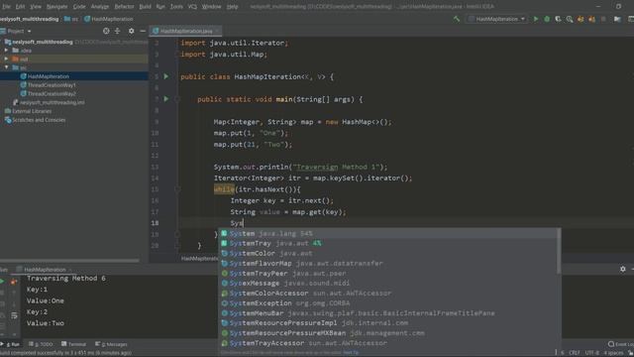Viewport: 634px width, 357px height.
Task: Collapse the while loop fold marker in gutter
Action: point(177,189)
